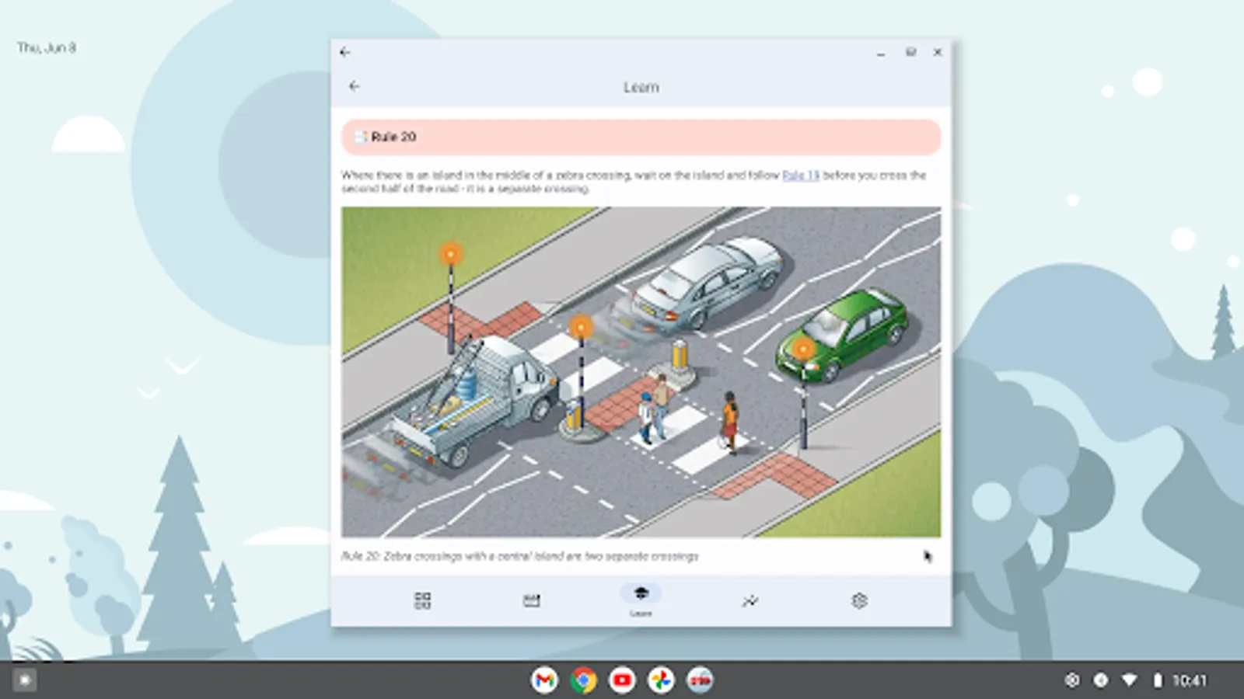Screen dimensions: 1244x699
Task: Open Google Photos from the shelf
Action: [x=661, y=680]
